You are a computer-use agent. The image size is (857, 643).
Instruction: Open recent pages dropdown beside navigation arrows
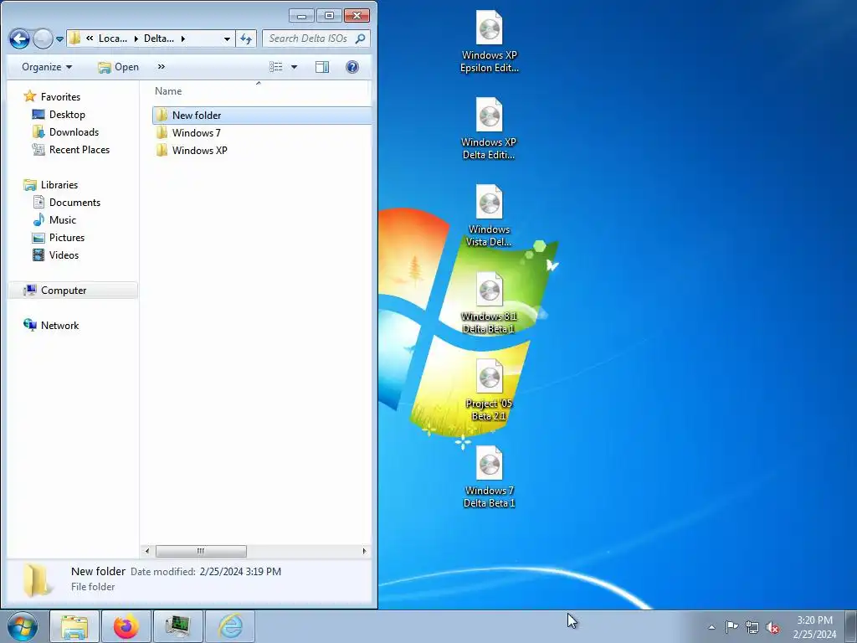click(60, 39)
